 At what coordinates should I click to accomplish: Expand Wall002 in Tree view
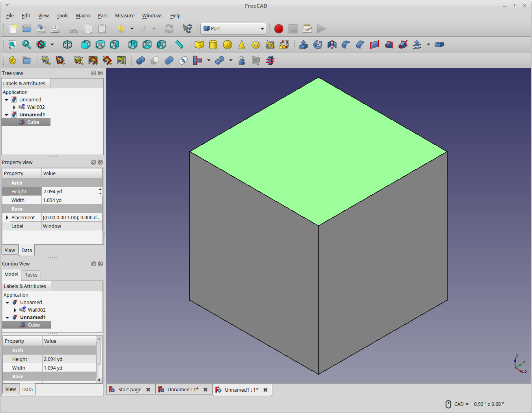pos(14,107)
